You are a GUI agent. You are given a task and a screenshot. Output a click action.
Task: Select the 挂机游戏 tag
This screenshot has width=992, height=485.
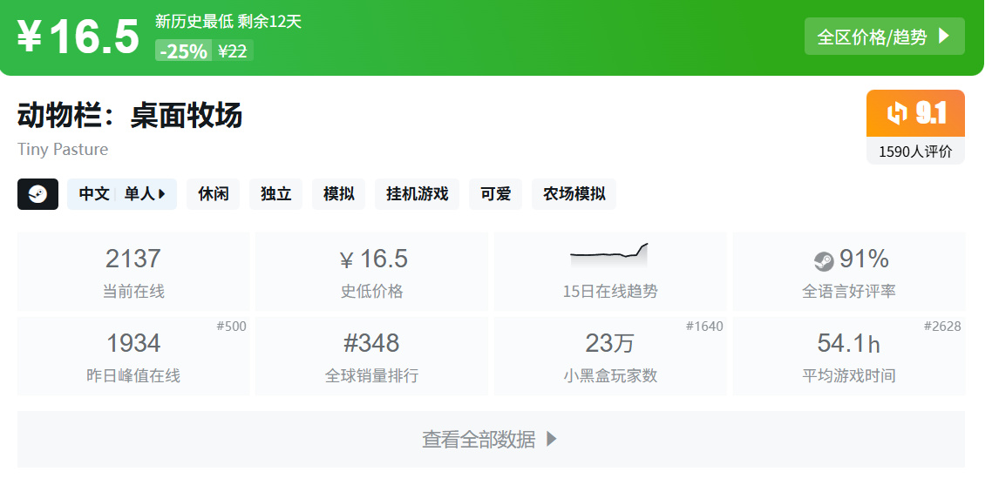[417, 194]
